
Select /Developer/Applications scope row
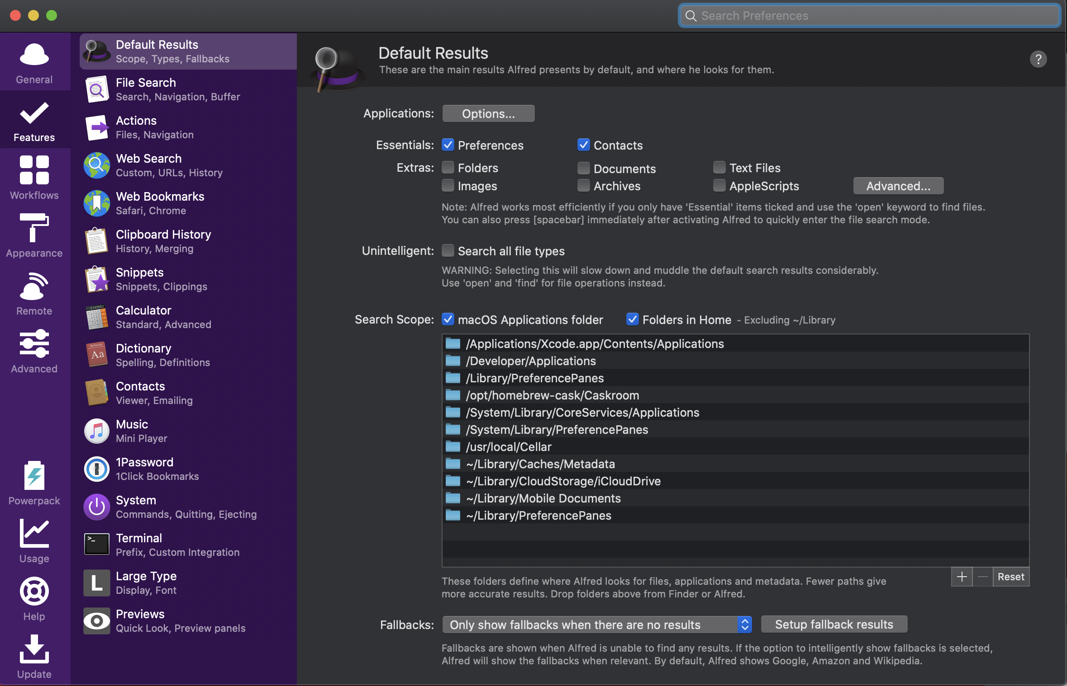pos(735,361)
